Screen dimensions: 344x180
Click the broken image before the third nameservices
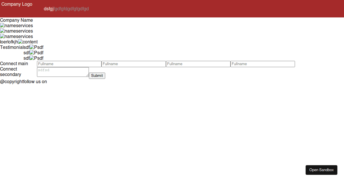[x=2, y=36]
